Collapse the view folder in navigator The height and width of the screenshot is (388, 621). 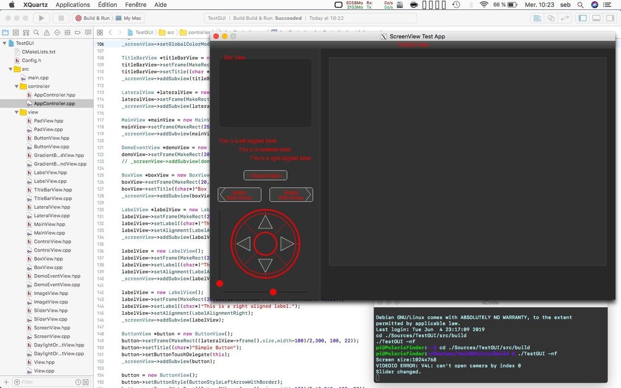click(16, 112)
